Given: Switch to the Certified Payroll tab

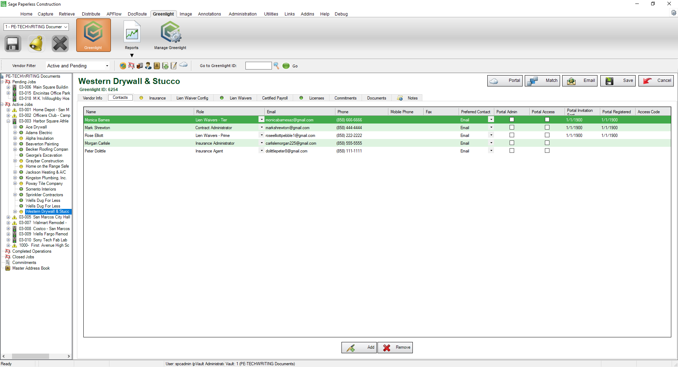Looking at the screenshot, I should tap(275, 98).
